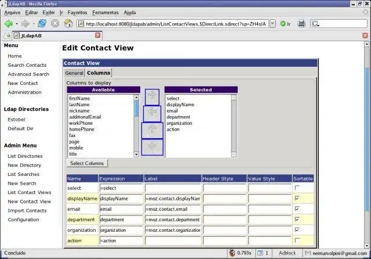Image resolution: width=371 pixels, height=259 pixels.
Task: Select action in the Selected list
Action: tap(173, 129)
